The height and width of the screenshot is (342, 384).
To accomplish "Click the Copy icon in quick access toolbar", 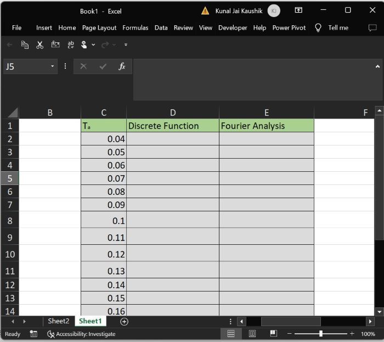I will pos(25,44).
